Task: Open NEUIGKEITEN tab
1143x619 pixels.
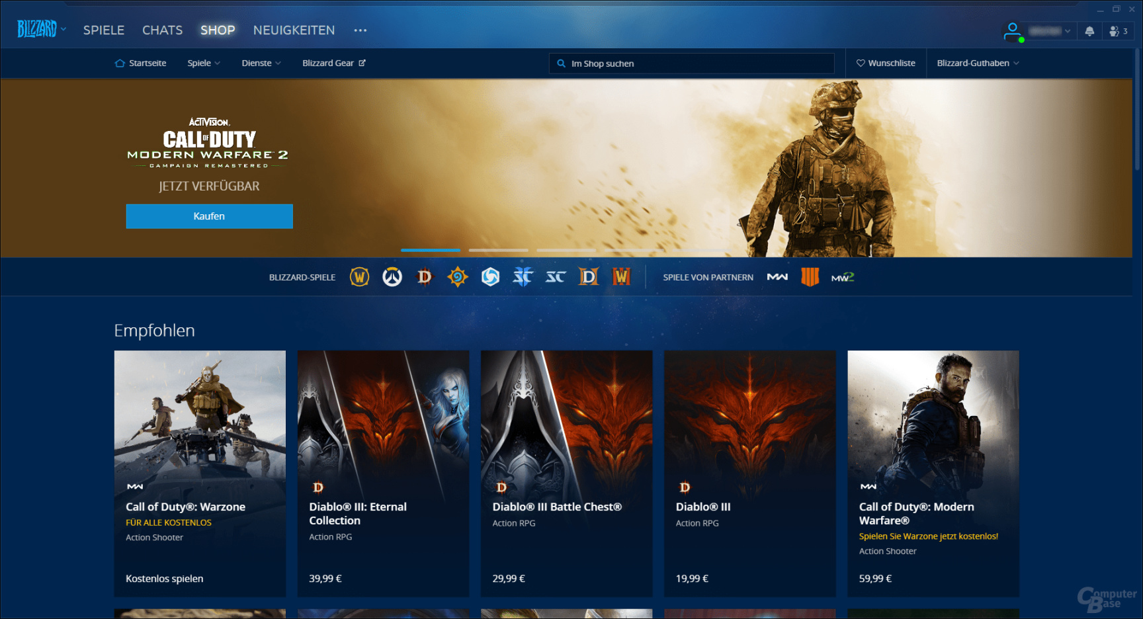Action: pyautogui.click(x=294, y=30)
